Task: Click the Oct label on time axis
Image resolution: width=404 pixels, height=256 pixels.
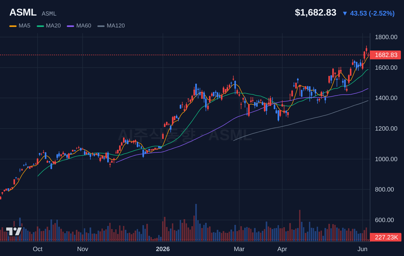Action: [x=38, y=249]
